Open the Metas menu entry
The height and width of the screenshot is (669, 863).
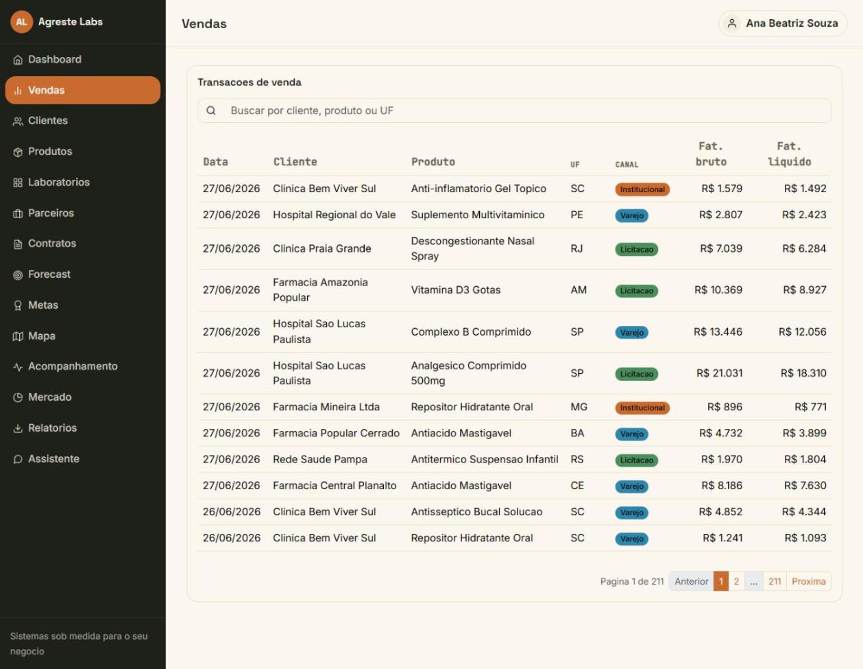83,305
